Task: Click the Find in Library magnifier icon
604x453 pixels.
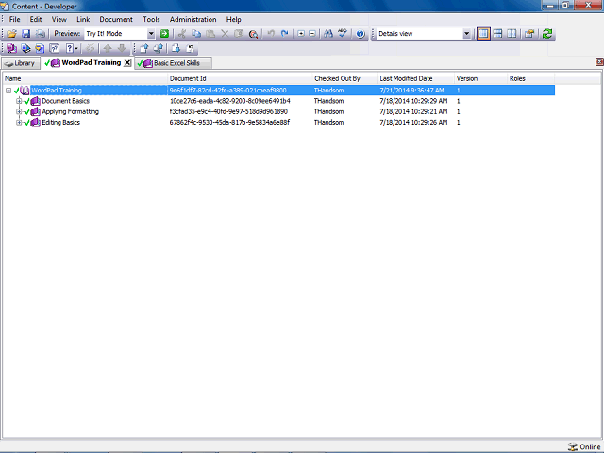Action: click(x=253, y=34)
